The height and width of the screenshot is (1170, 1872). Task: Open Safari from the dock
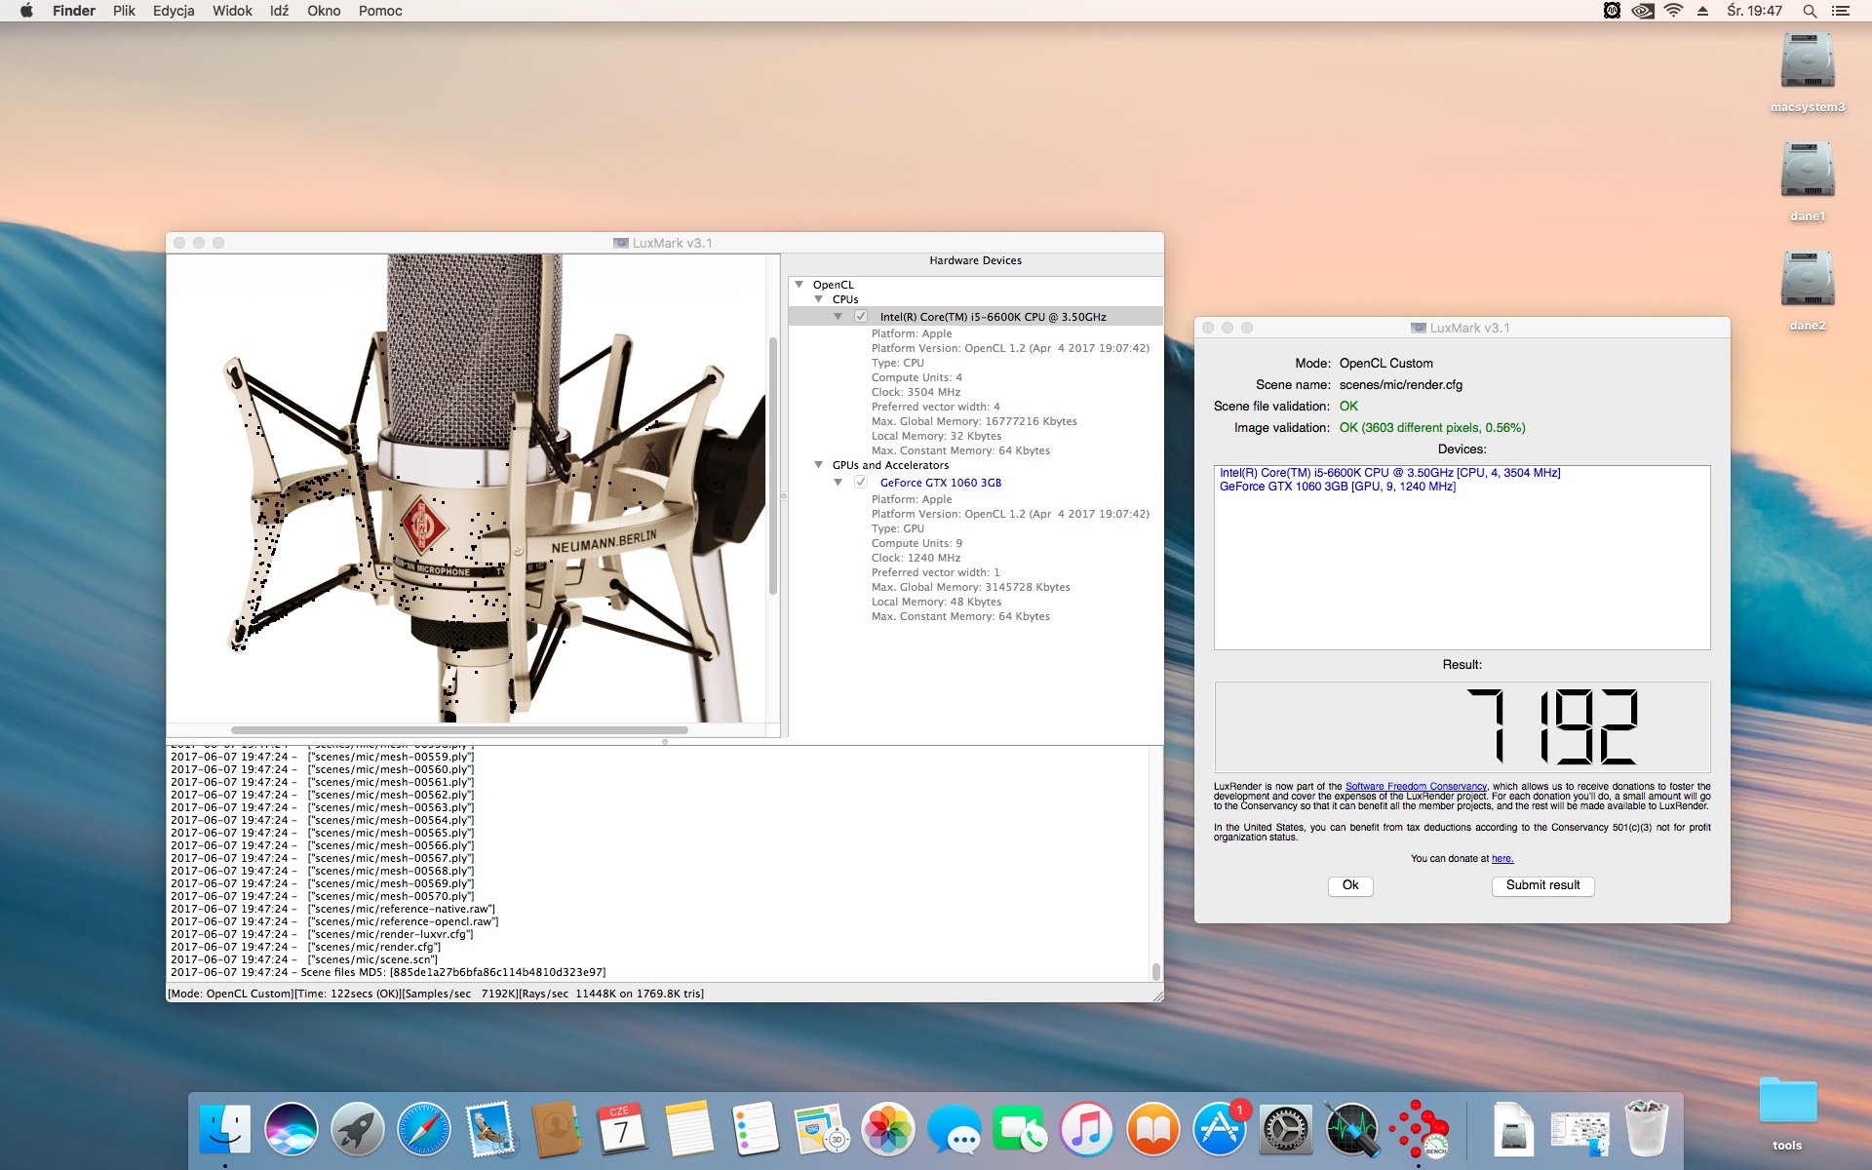(424, 1129)
